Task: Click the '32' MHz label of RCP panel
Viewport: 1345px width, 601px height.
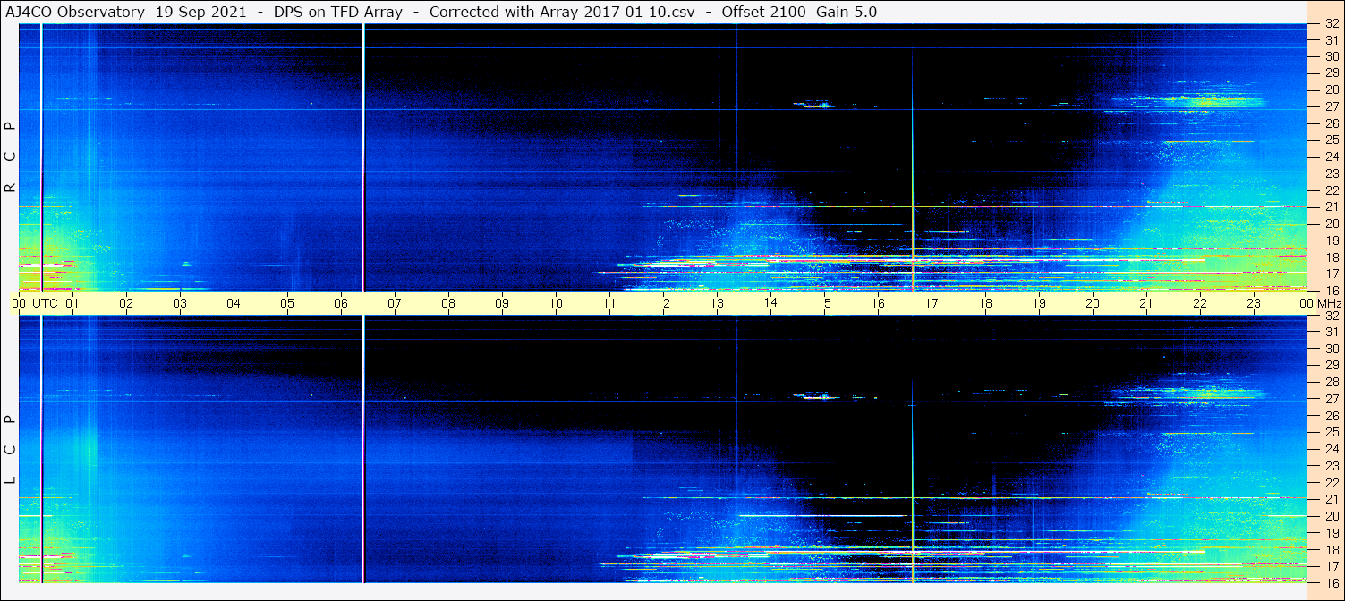Action: click(x=1332, y=24)
